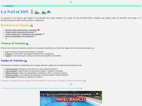Click "Mejora la salud cardiovascular y respiratoria"
142x106 pixels.
(21, 30)
